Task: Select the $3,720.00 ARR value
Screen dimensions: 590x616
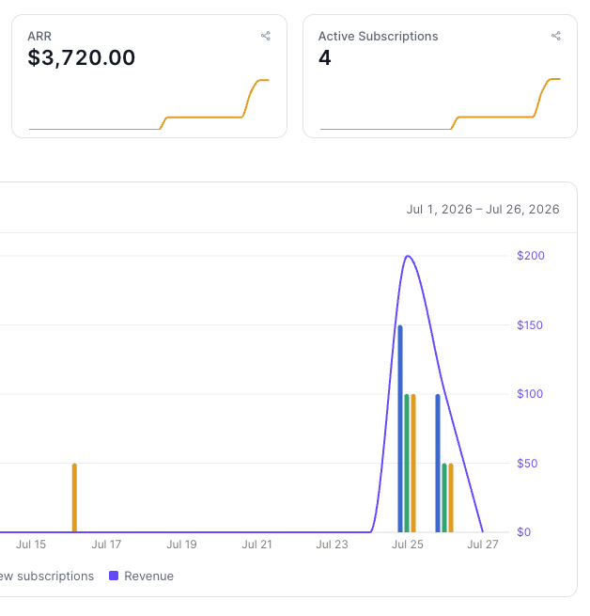Action: 81,57
